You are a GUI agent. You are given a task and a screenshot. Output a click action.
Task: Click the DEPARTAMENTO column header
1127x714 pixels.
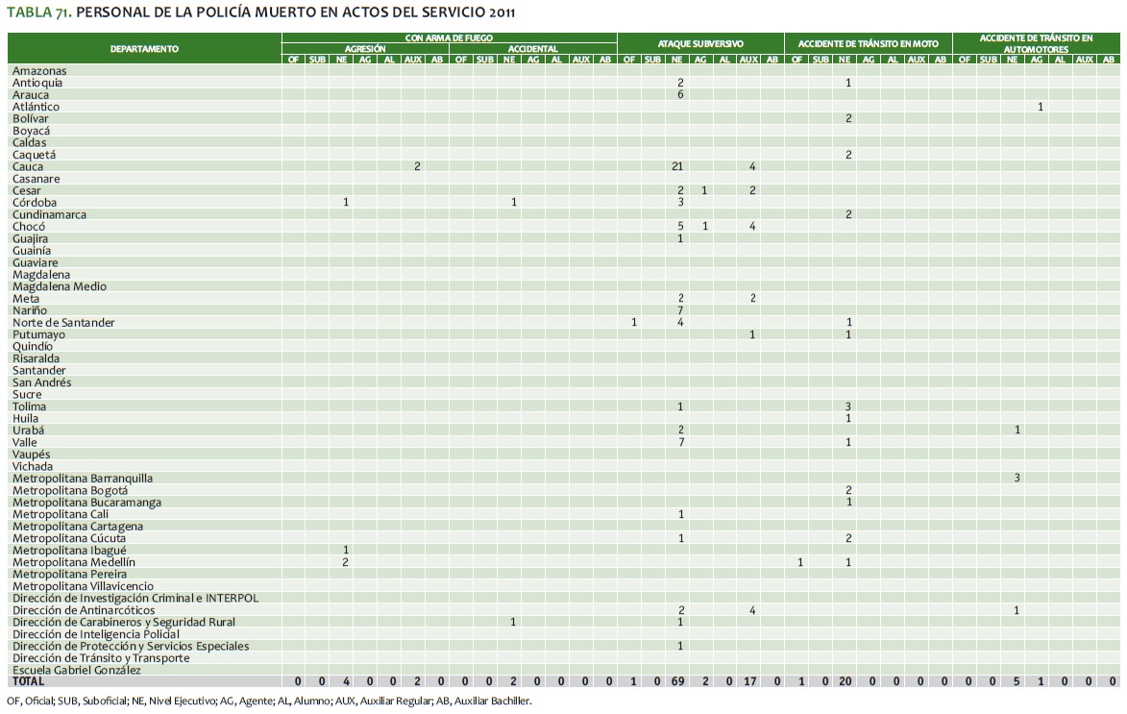point(144,48)
